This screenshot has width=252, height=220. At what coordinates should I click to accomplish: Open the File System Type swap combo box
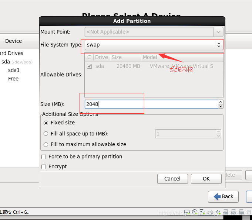[x=154, y=45]
